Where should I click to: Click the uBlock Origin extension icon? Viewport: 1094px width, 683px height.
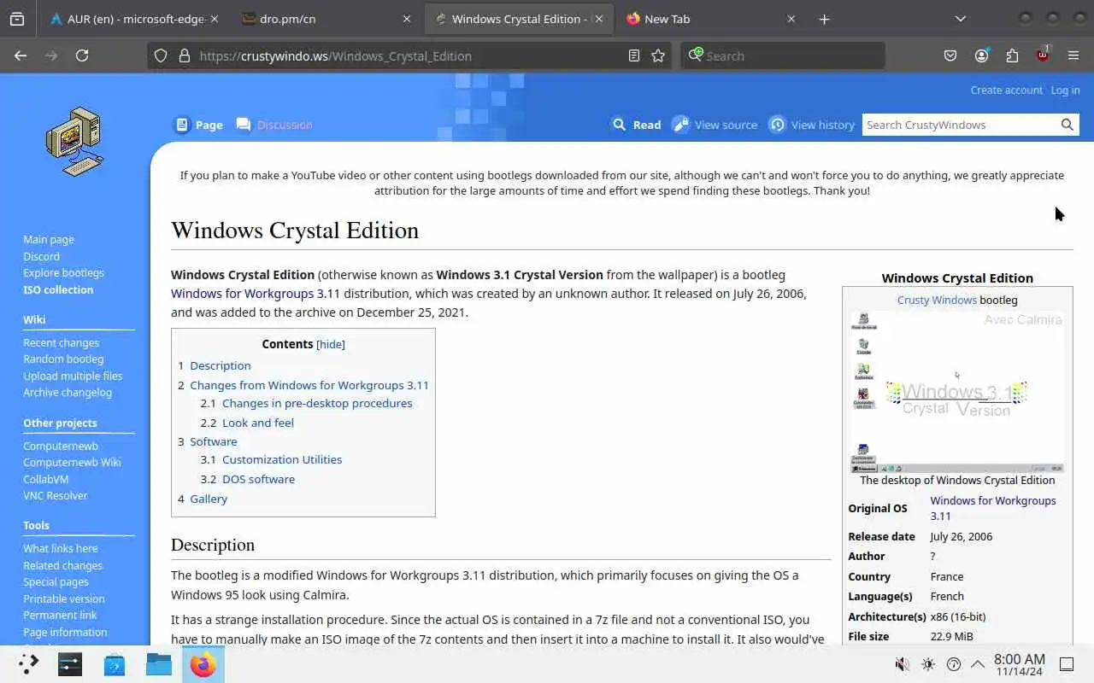1043,55
